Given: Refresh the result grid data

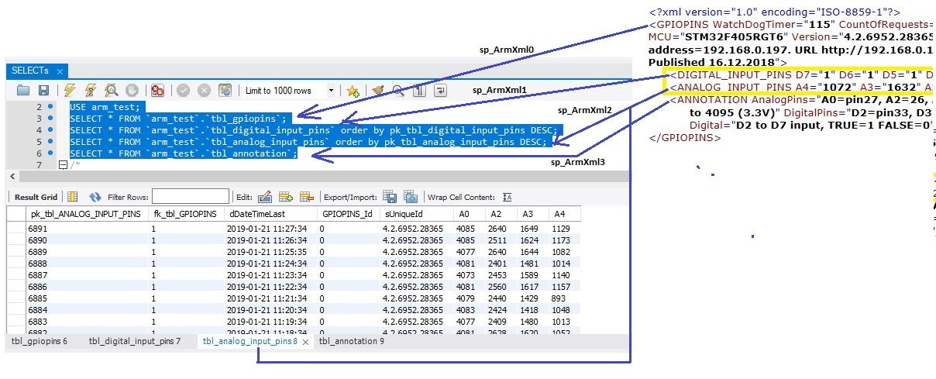Looking at the screenshot, I should point(95,198).
